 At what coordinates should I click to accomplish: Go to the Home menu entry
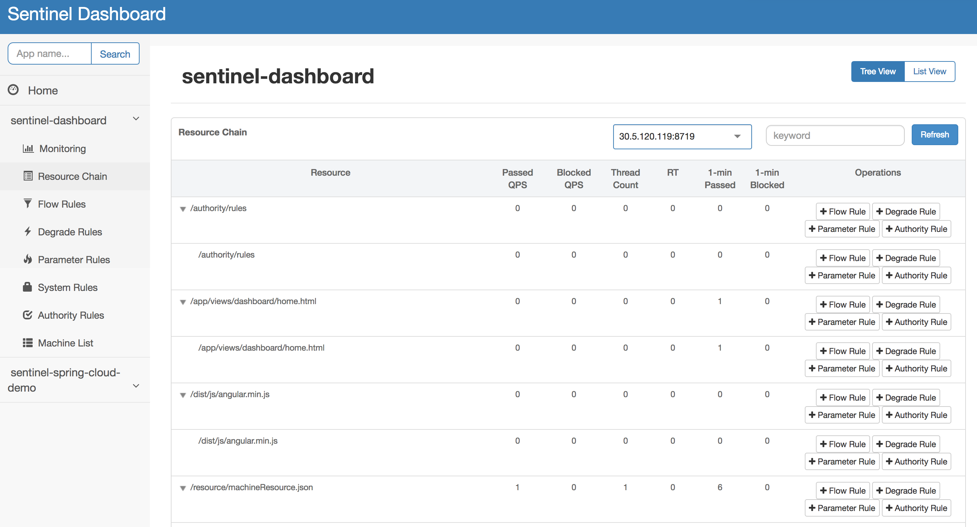click(75, 90)
